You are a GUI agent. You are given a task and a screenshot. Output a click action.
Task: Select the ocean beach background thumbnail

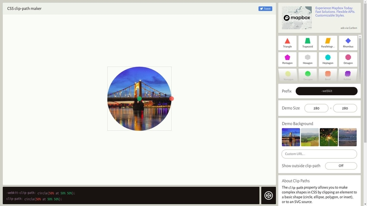click(x=348, y=137)
